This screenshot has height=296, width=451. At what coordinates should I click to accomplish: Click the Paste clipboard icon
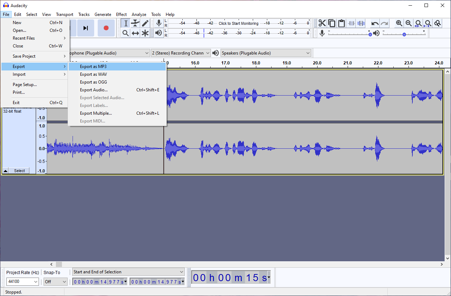coord(341,23)
